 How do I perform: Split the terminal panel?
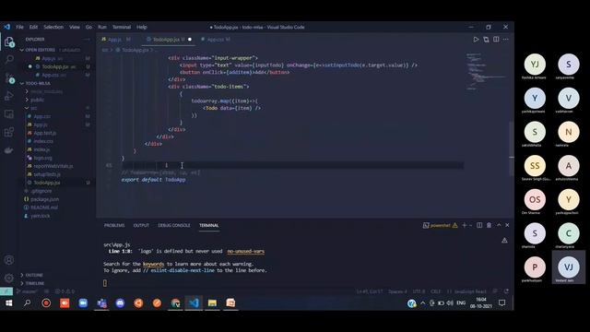coord(479,225)
